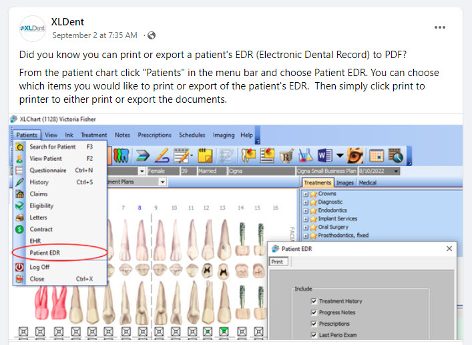
Task: Open the dropdown arrow beside Word icon
Action: [x=340, y=155]
